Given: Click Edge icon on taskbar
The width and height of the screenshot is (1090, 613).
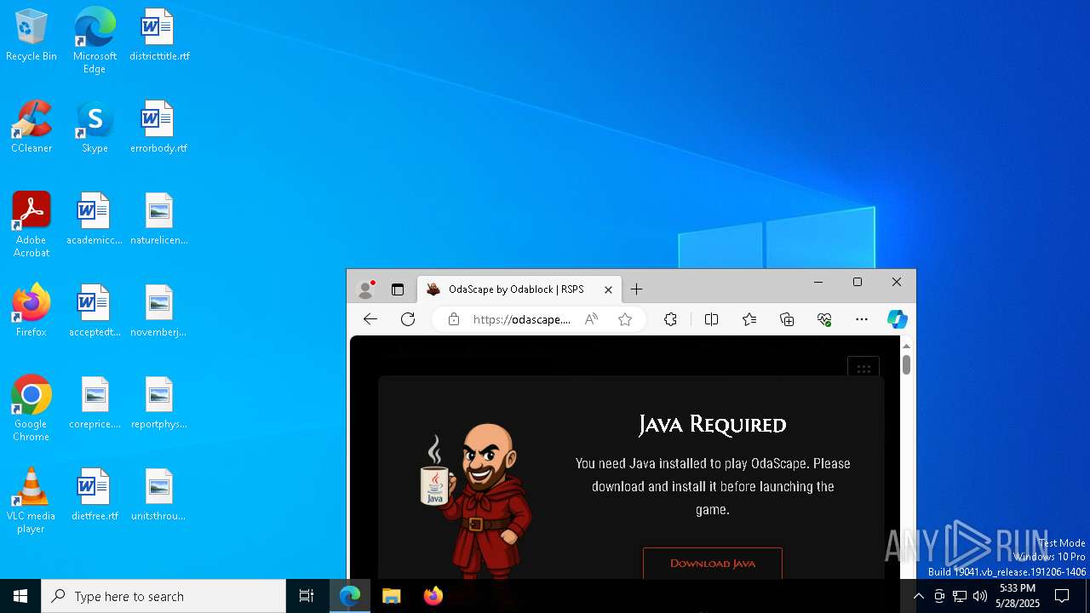Looking at the screenshot, I should point(350,596).
